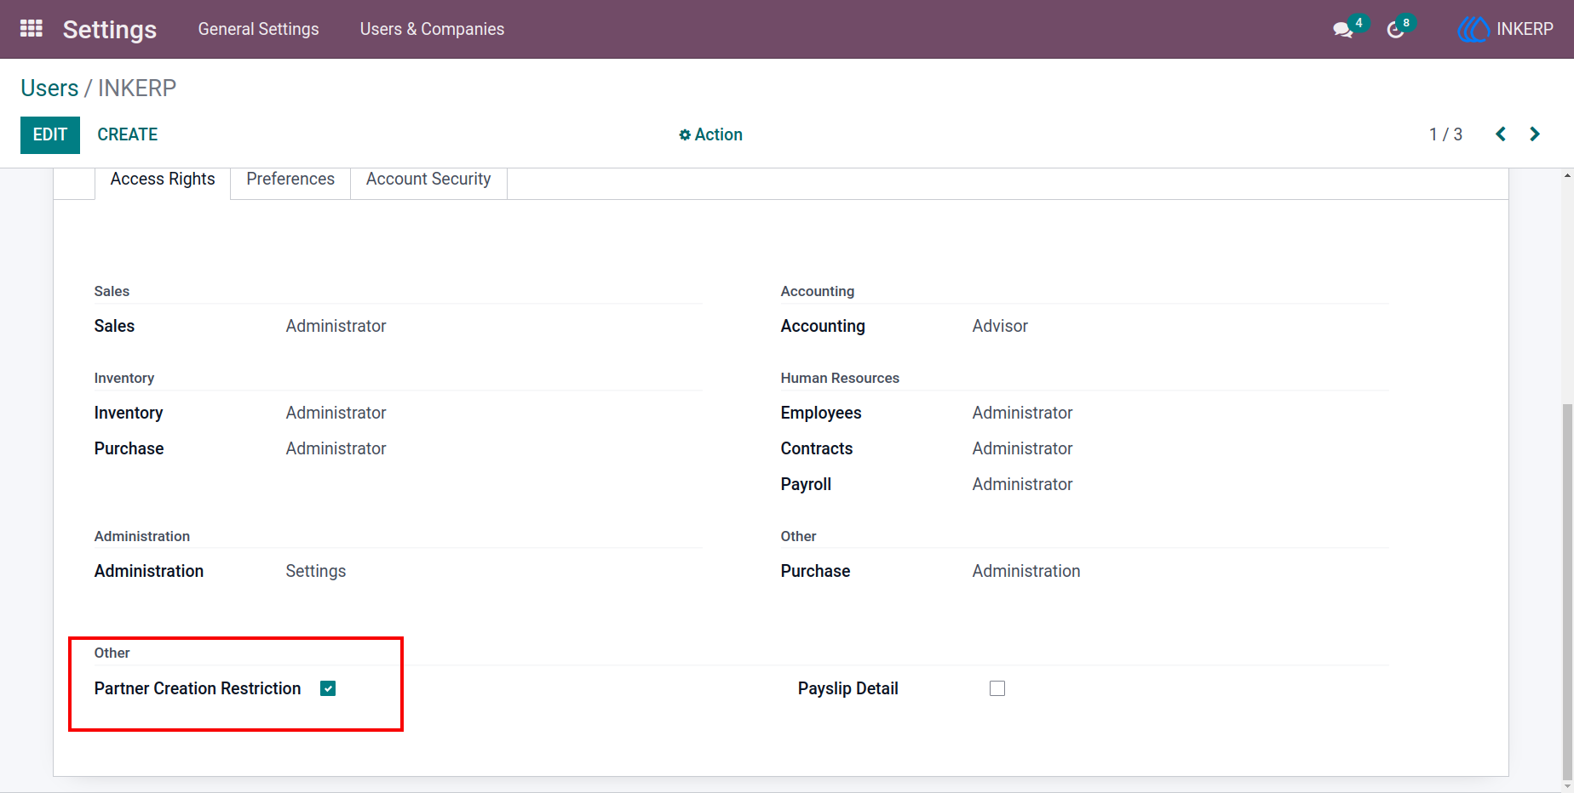The height and width of the screenshot is (793, 1574).
Task: Click Contracts value Administrator
Action: point(1022,448)
